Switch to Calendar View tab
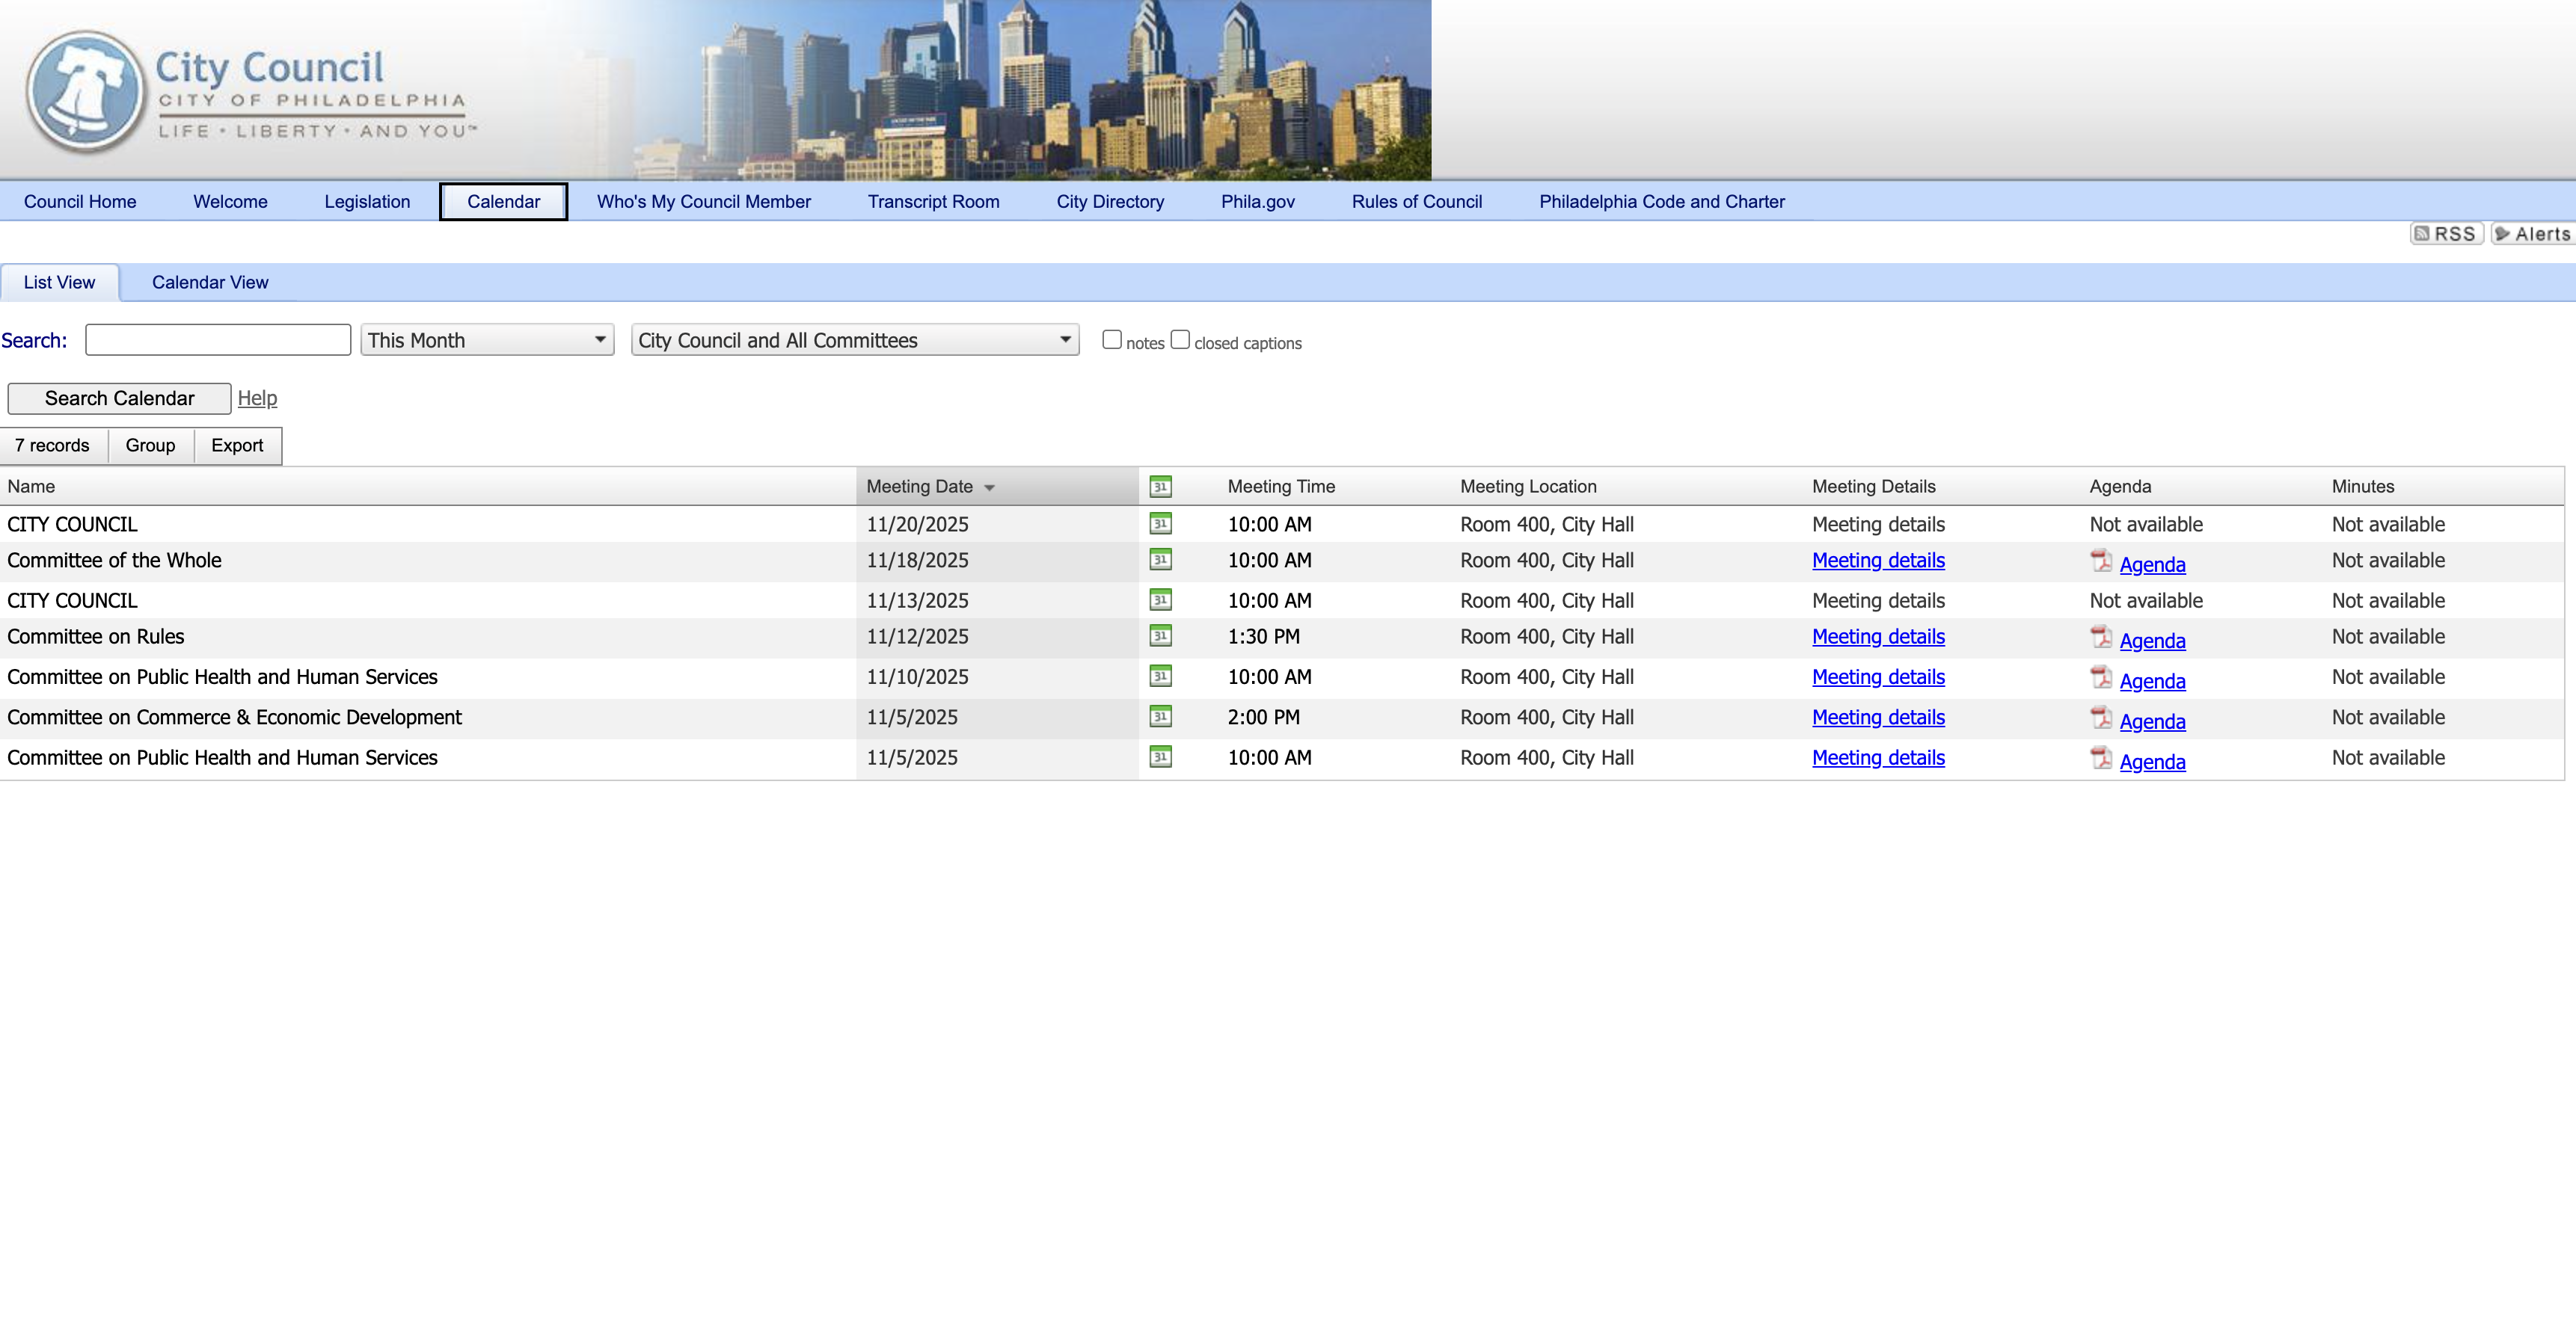The width and height of the screenshot is (2576, 1329). pos(210,283)
